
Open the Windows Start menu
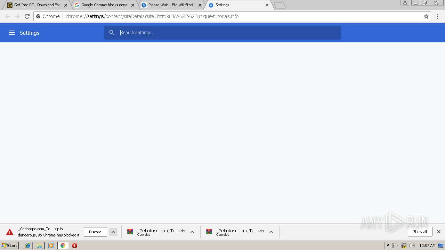[x=10, y=245]
